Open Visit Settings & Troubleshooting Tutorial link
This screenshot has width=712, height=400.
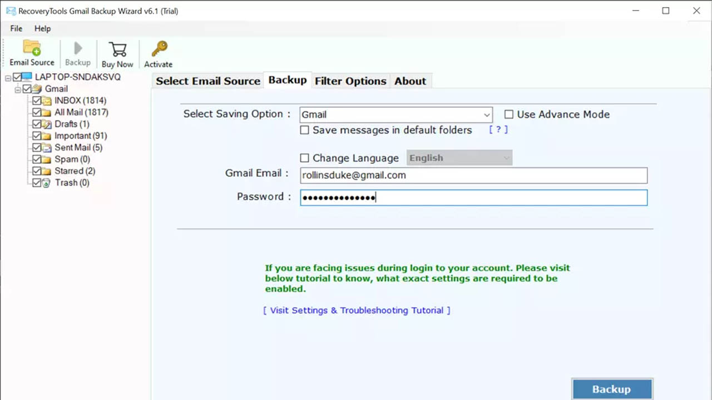(357, 311)
